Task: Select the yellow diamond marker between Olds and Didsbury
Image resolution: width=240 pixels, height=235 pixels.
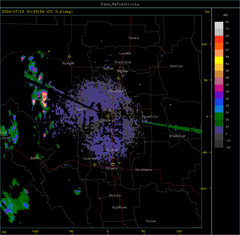Action: tap(108, 116)
